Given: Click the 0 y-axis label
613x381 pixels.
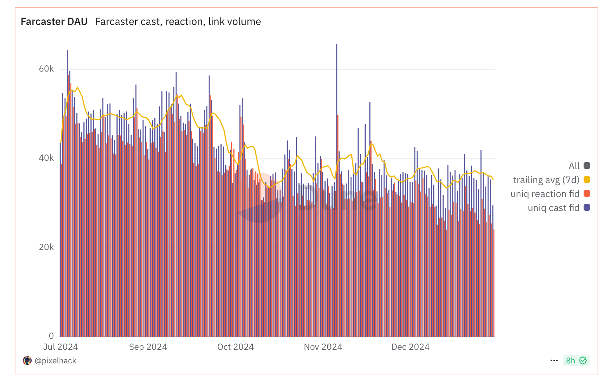Looking at the screenshot, I should point(51,336).
